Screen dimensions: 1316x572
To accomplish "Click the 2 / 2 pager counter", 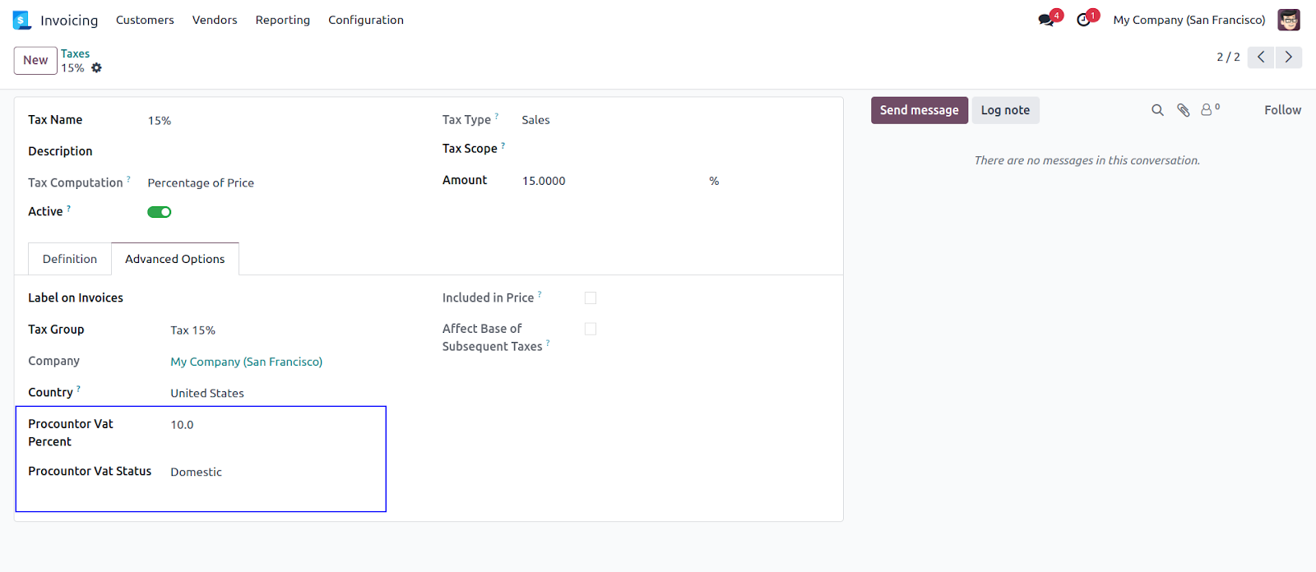I will point(1228,57).
